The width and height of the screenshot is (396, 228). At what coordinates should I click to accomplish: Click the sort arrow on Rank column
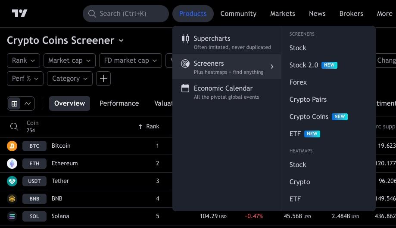[140, 127]
